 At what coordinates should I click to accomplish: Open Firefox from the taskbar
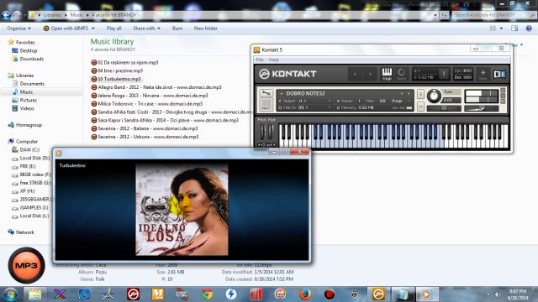click(x=304, y=294)
